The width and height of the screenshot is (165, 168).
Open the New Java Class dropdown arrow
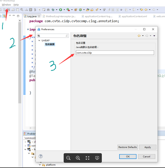84,10
